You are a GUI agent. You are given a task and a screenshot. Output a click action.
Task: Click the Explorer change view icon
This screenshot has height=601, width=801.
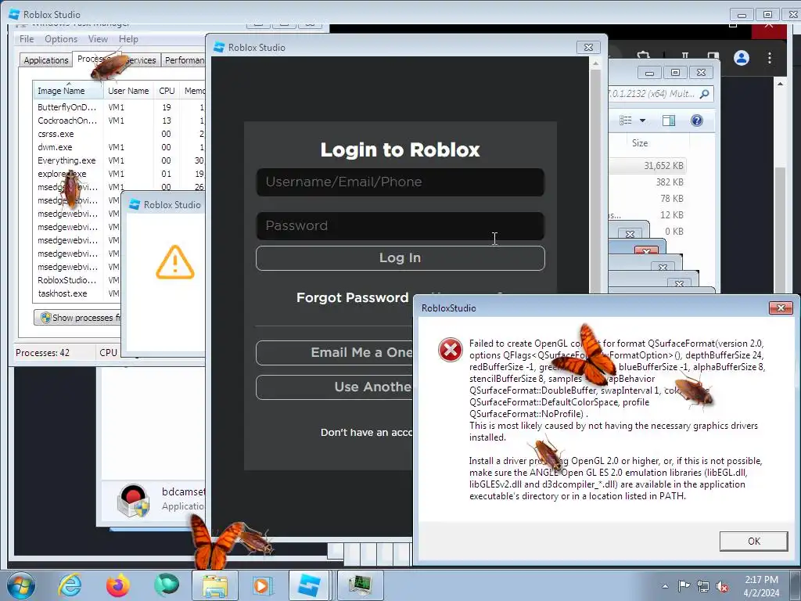(626, 120)
